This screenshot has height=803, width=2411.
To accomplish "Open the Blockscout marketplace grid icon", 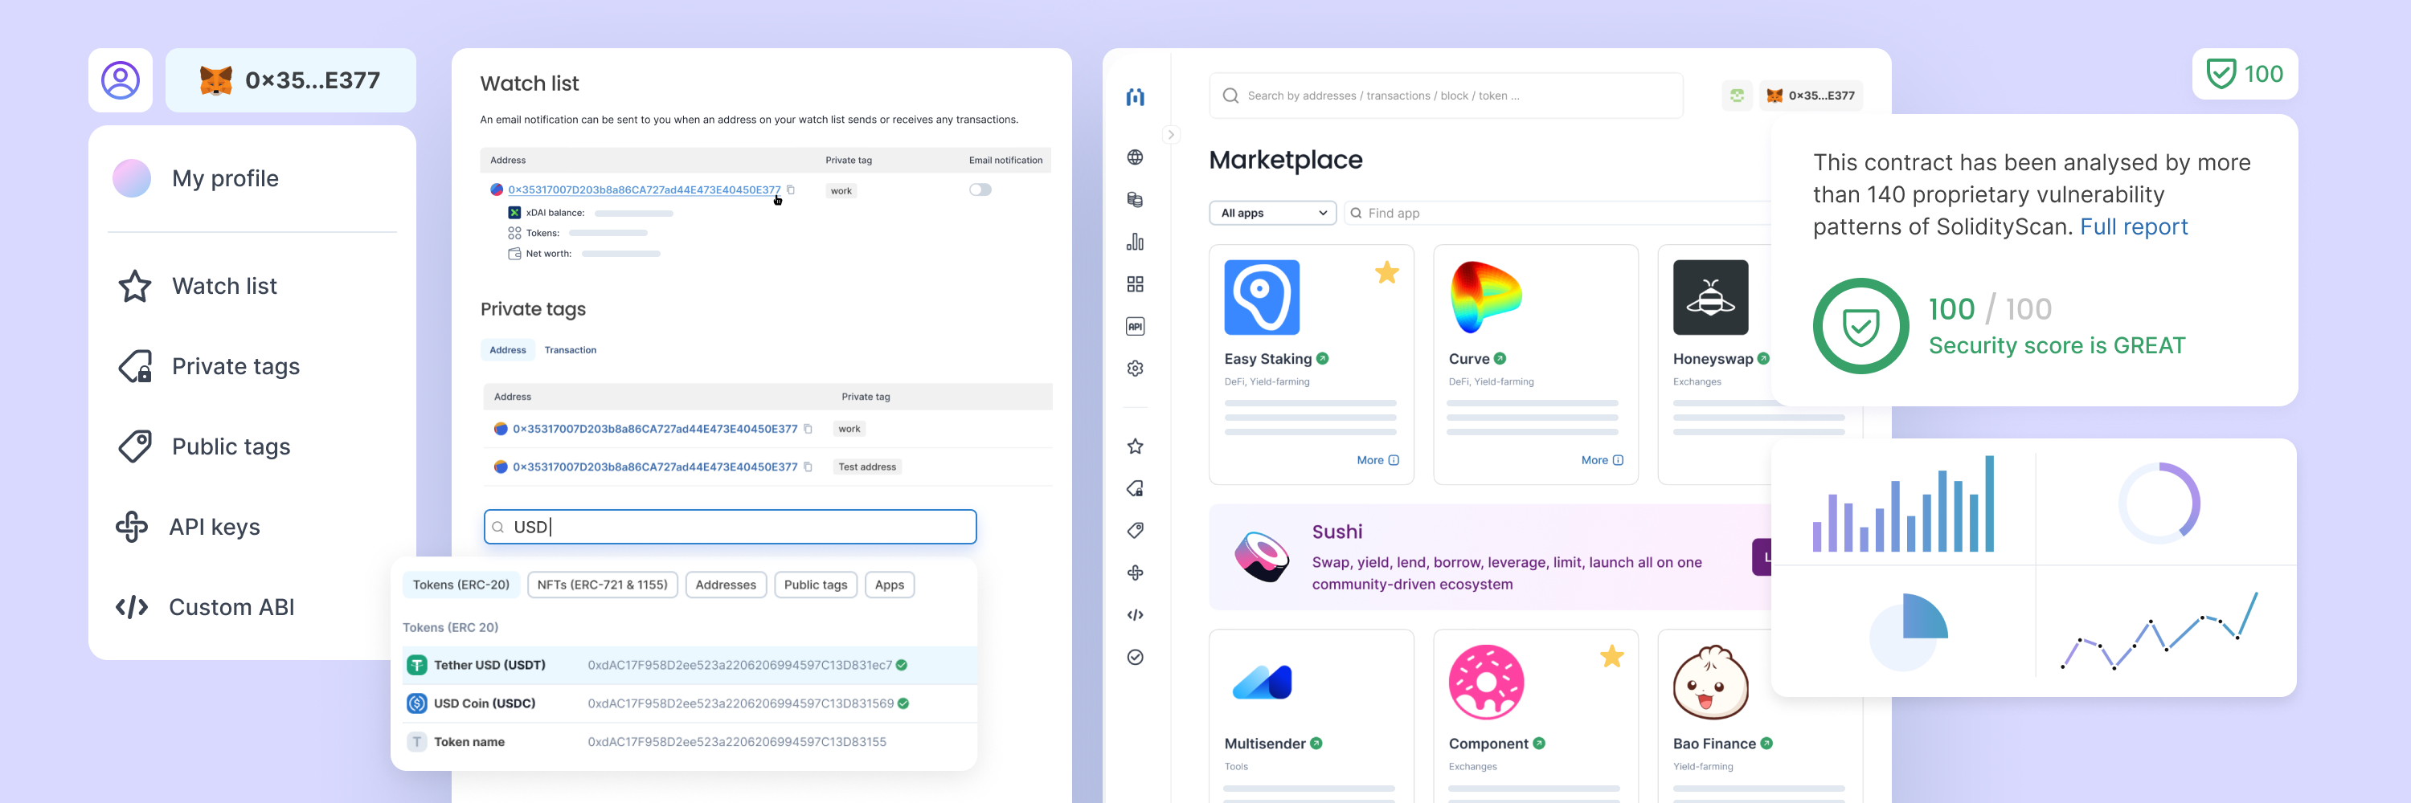I will click(x=1136, y=283).
